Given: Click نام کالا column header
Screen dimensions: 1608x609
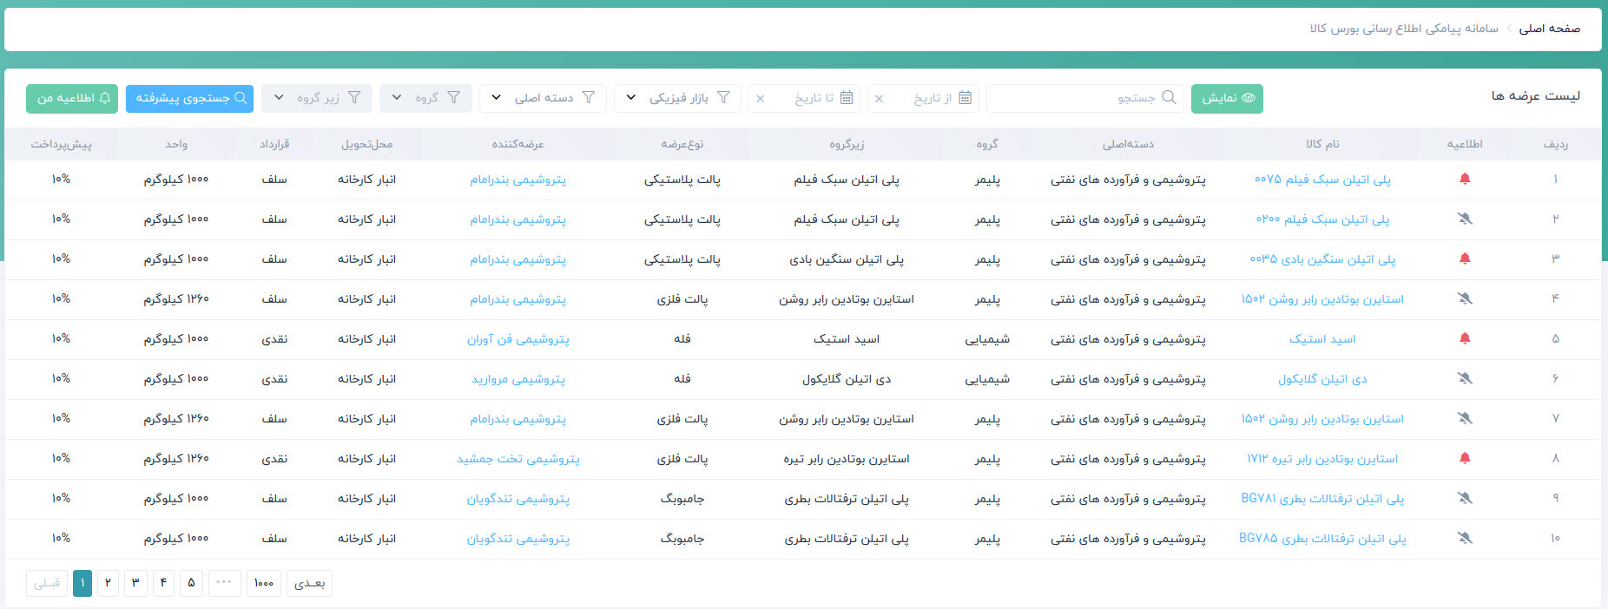Looking at the screenshot, I should (1322, 144).
